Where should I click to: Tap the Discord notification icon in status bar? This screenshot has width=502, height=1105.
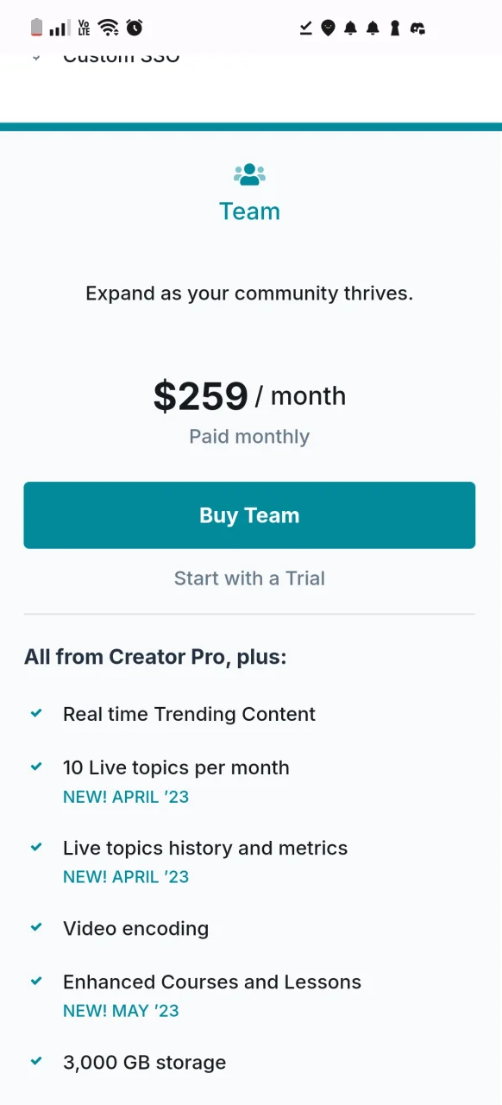pos(417,28)
